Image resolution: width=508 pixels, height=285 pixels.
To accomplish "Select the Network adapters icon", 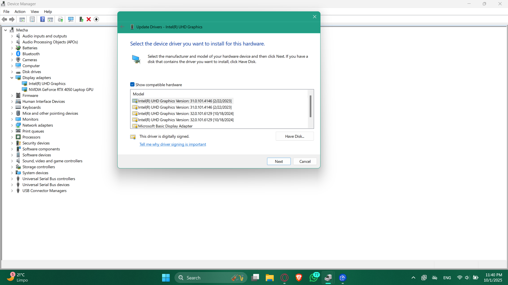I will pos(18,125).
